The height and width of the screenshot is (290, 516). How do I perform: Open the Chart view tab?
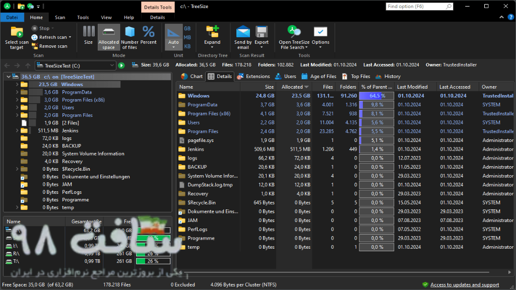pyautogui.click(x=192, y=77)
